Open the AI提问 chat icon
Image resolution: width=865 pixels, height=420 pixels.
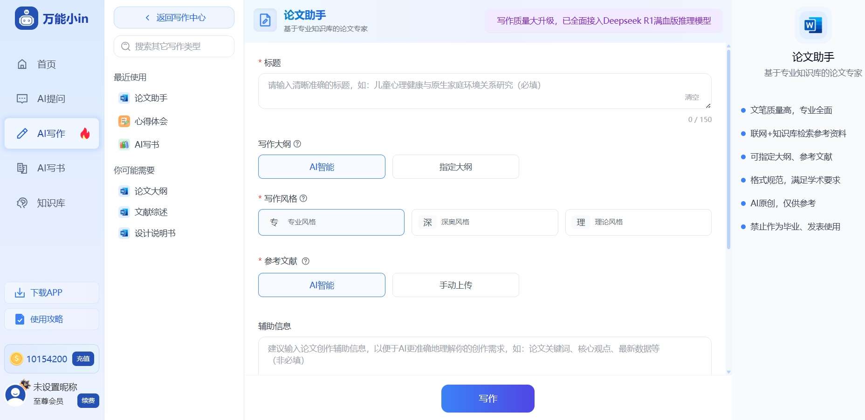(x=22, y=99)
